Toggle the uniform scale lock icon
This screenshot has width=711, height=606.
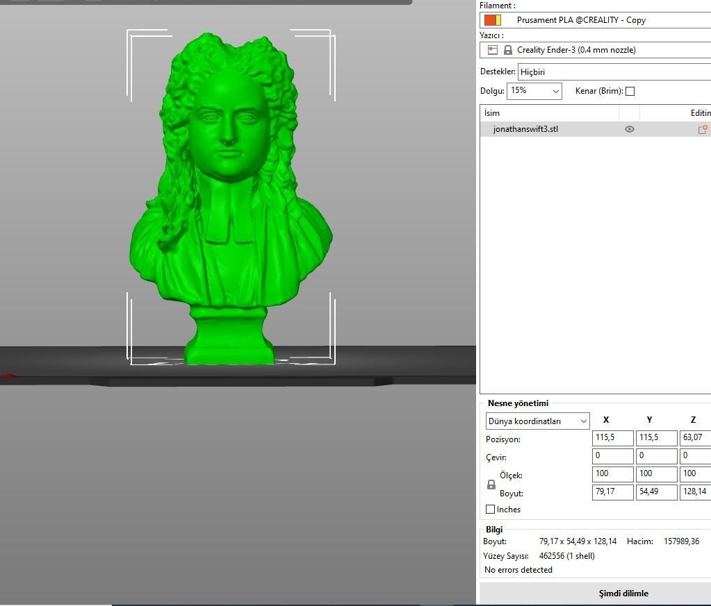click(x=491, y=485)
